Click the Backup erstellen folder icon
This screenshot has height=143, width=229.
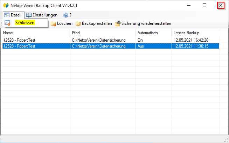tap(78, 24)
